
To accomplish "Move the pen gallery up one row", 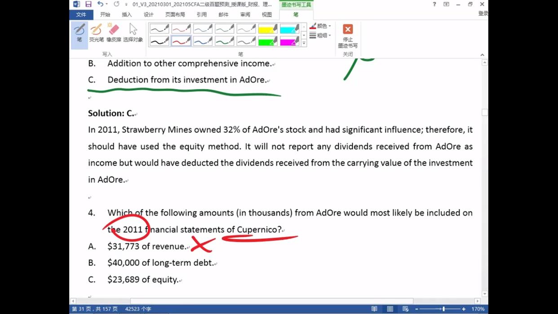I will pos(304,27).
